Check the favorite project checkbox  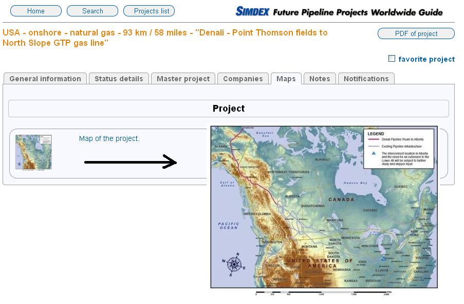pyautogui.click(x=392, y=58)
